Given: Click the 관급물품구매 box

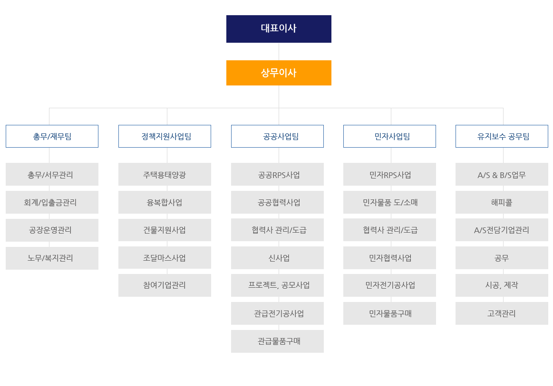Looking at the screenshot, I should [277, 341].
